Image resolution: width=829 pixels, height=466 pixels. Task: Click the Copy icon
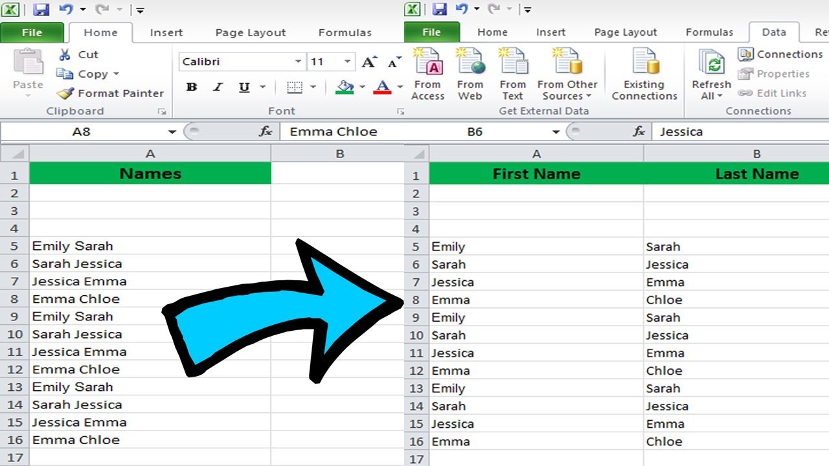[65, 74]
